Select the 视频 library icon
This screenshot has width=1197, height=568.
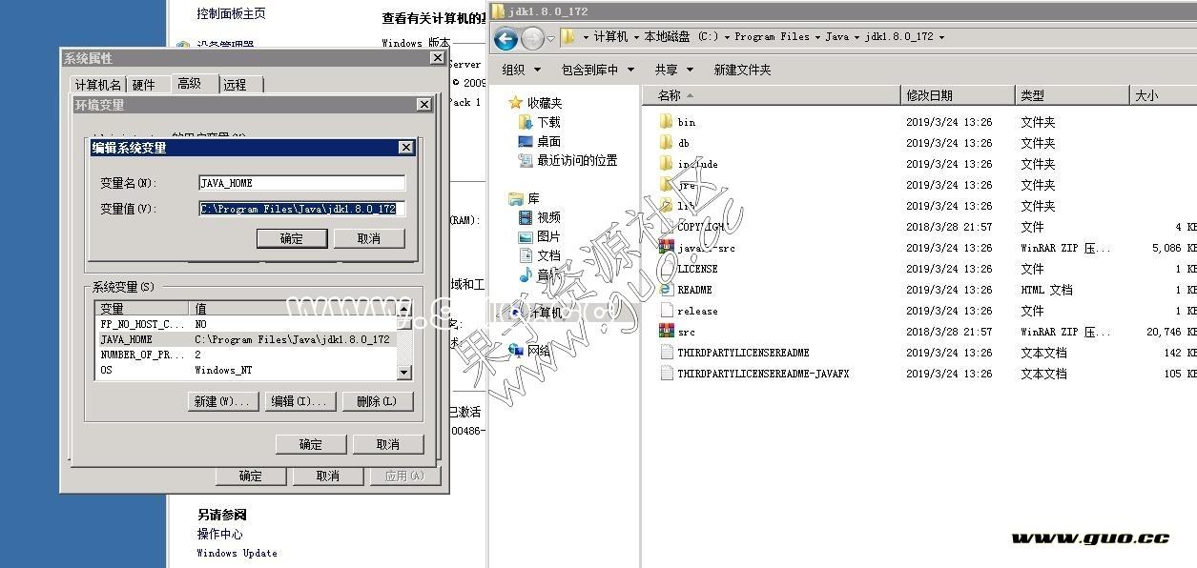point(526,217)
